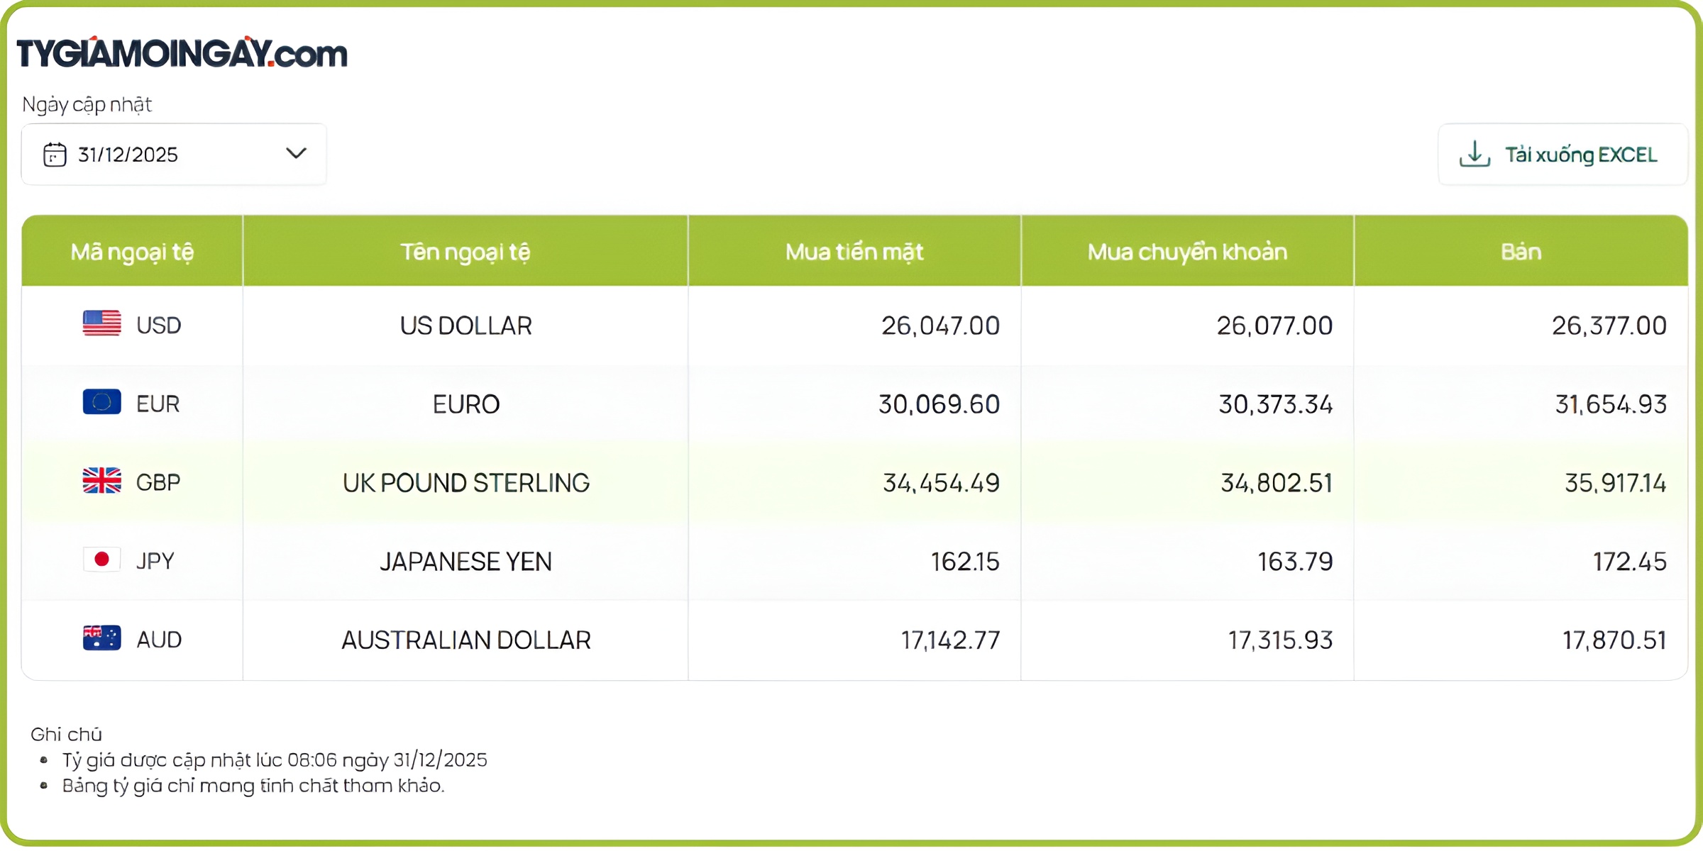1703x851 pixels.
Task: Click the download arrow icon
Action: (1475, 154)
